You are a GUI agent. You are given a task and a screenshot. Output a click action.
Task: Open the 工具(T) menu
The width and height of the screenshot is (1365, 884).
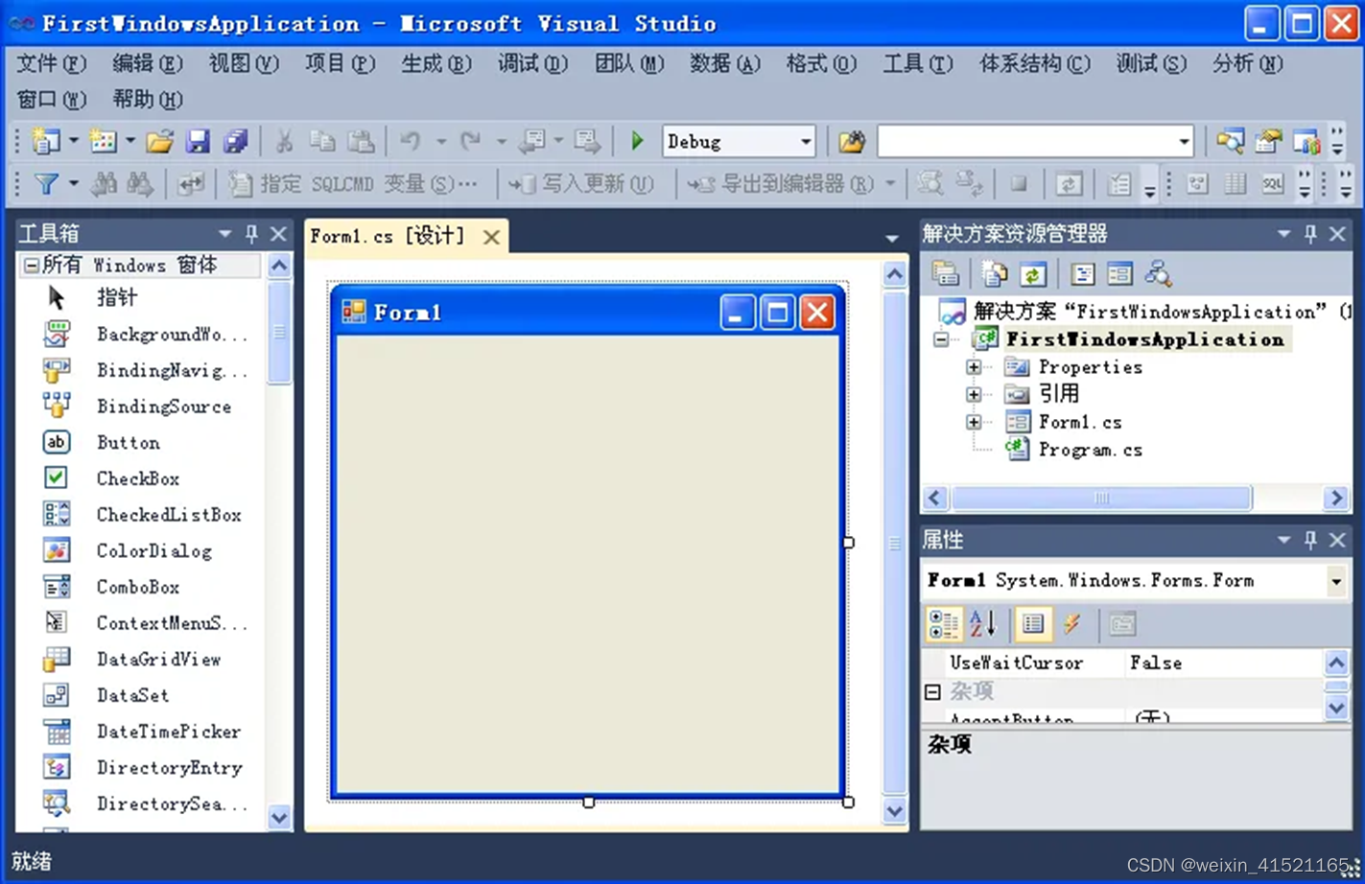[918, 64]
